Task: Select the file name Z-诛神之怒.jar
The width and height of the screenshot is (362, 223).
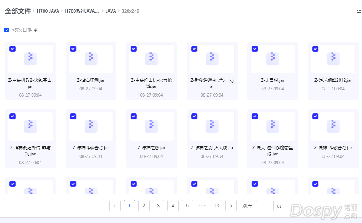Action: click(x=152, y=148)
